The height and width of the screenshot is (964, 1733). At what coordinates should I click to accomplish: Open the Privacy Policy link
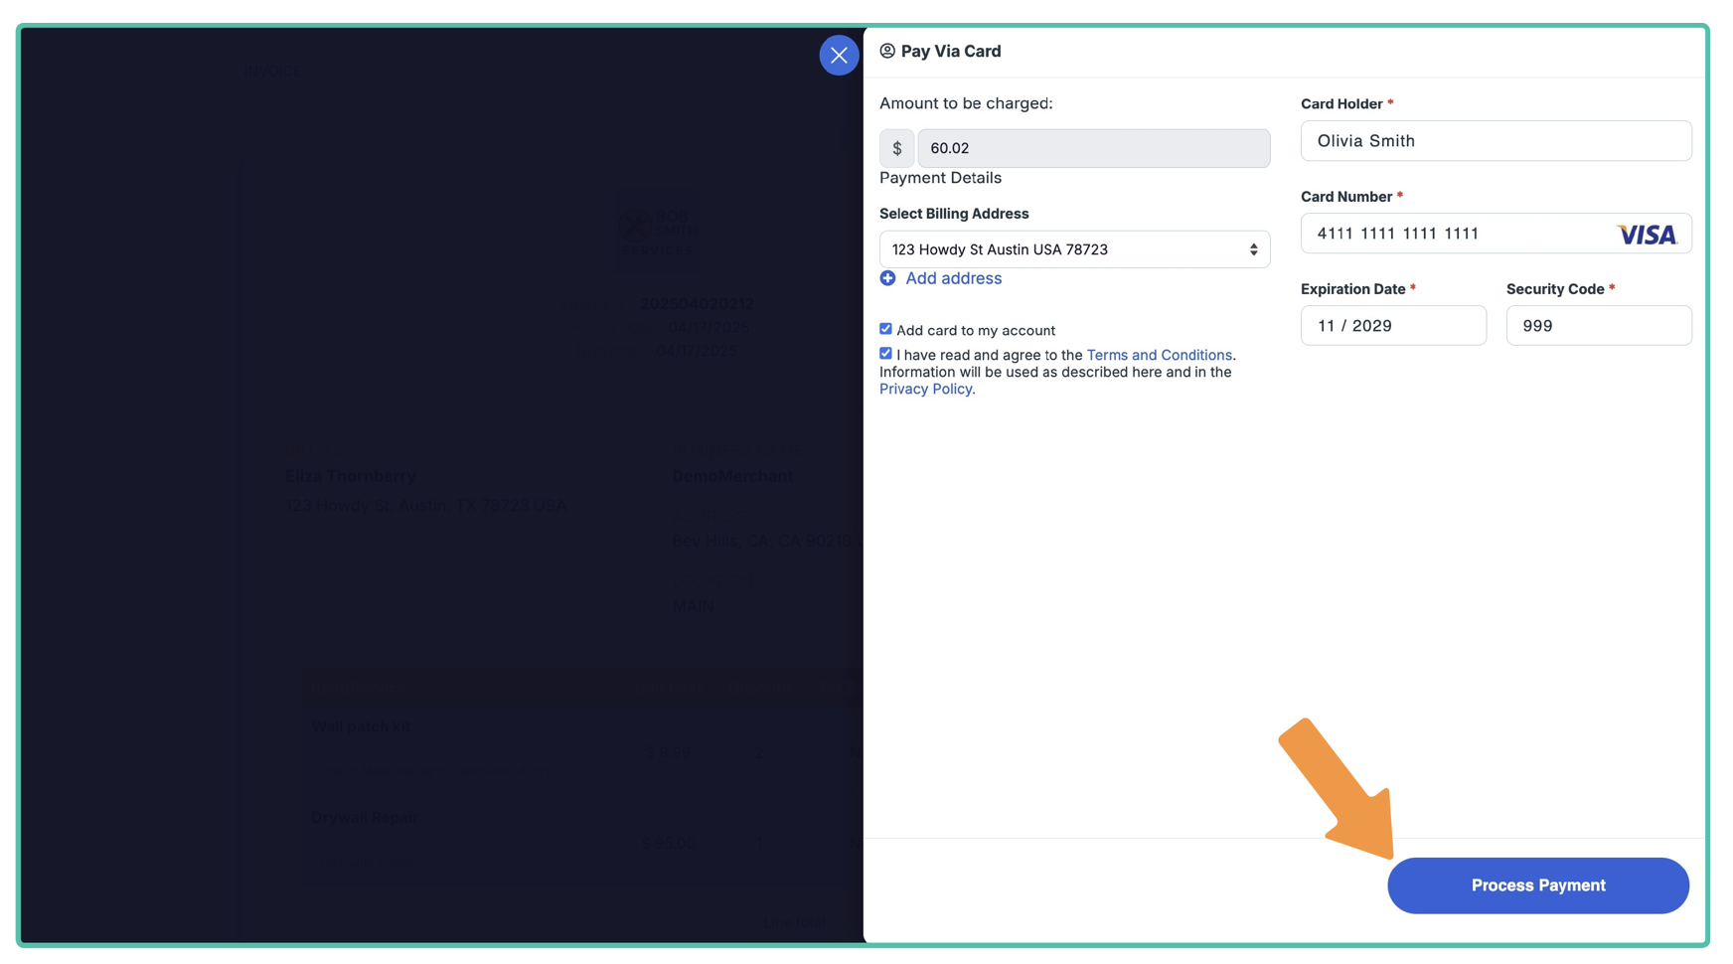(925, 389)
